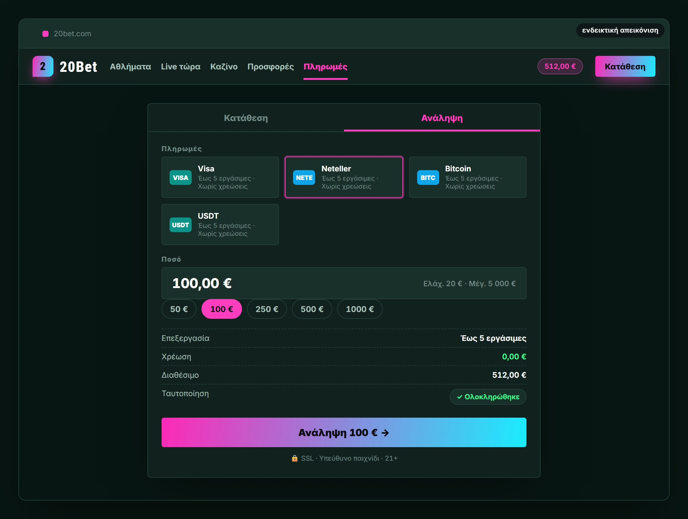Click the NETE Neteller badge icon

coord(304,178)
